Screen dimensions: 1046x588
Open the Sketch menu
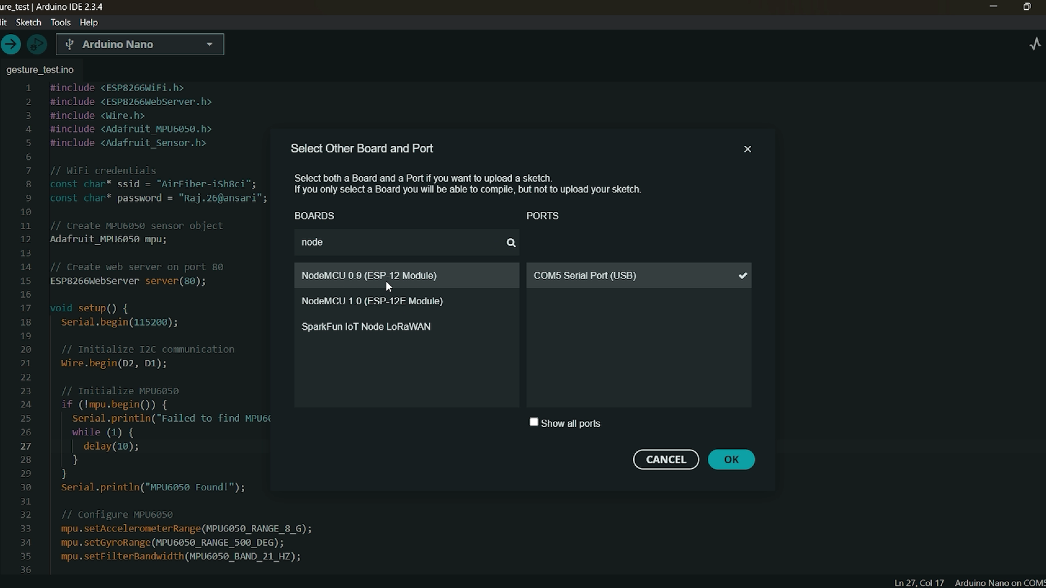28,22
